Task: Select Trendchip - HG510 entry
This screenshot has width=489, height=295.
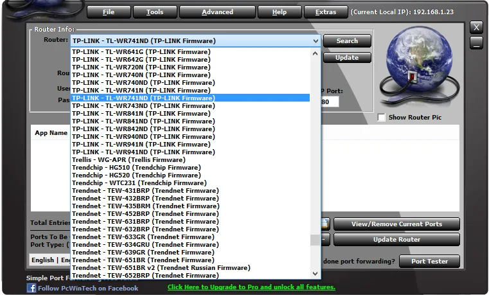Action: 190,168
